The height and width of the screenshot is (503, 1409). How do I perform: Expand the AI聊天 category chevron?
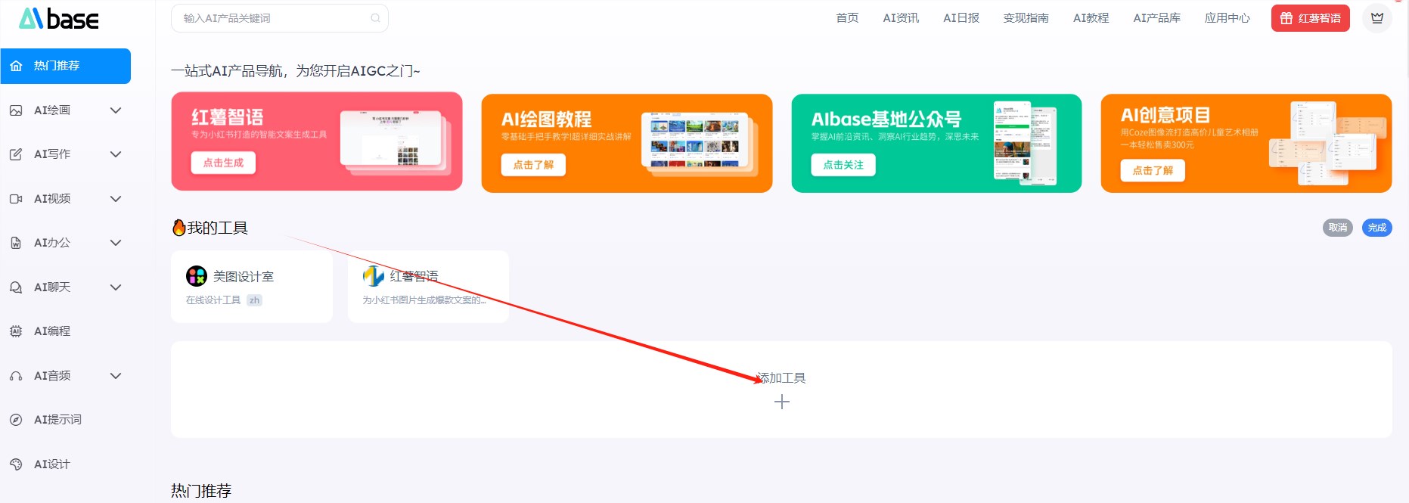116,287
